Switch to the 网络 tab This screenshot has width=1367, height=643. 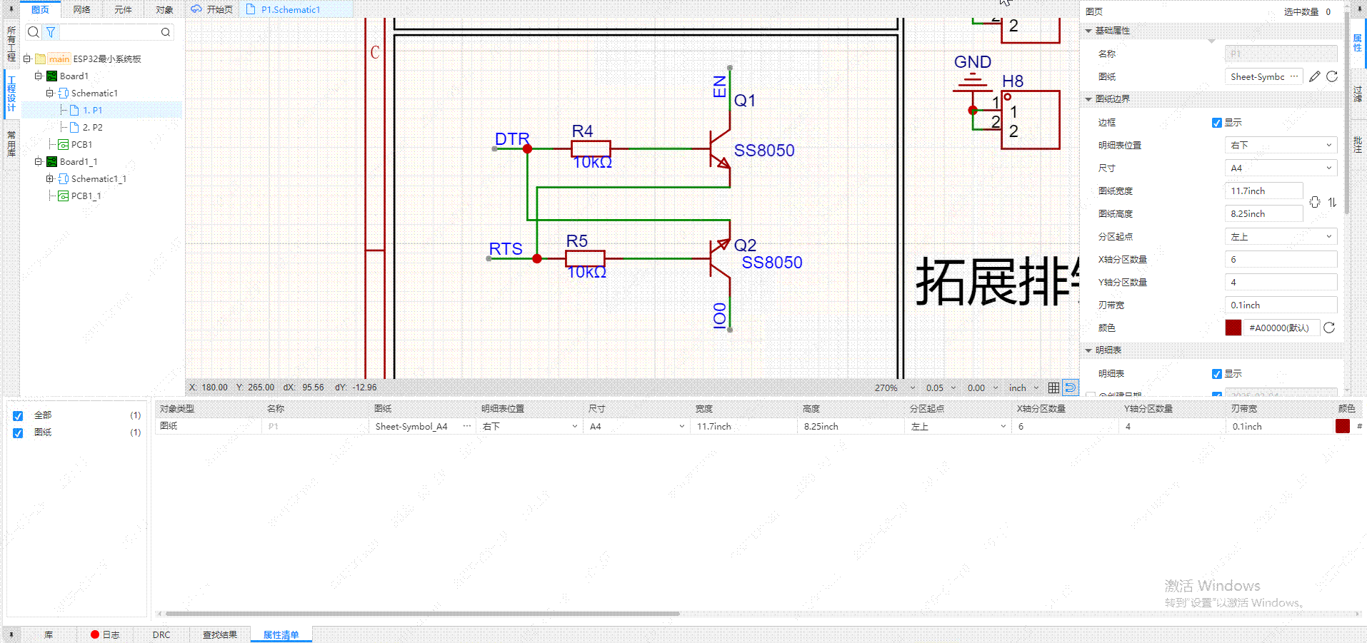click(x=81, y=9)
